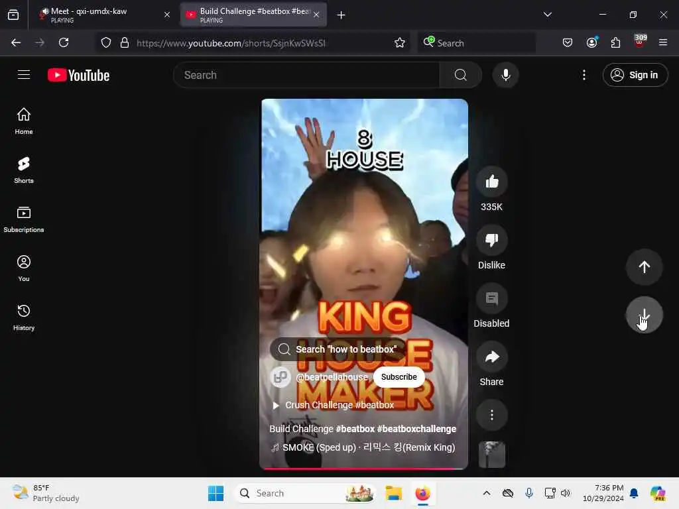679x509 pixels.
Task: Click the Windows taskbar search box
Action: (306, 493)
